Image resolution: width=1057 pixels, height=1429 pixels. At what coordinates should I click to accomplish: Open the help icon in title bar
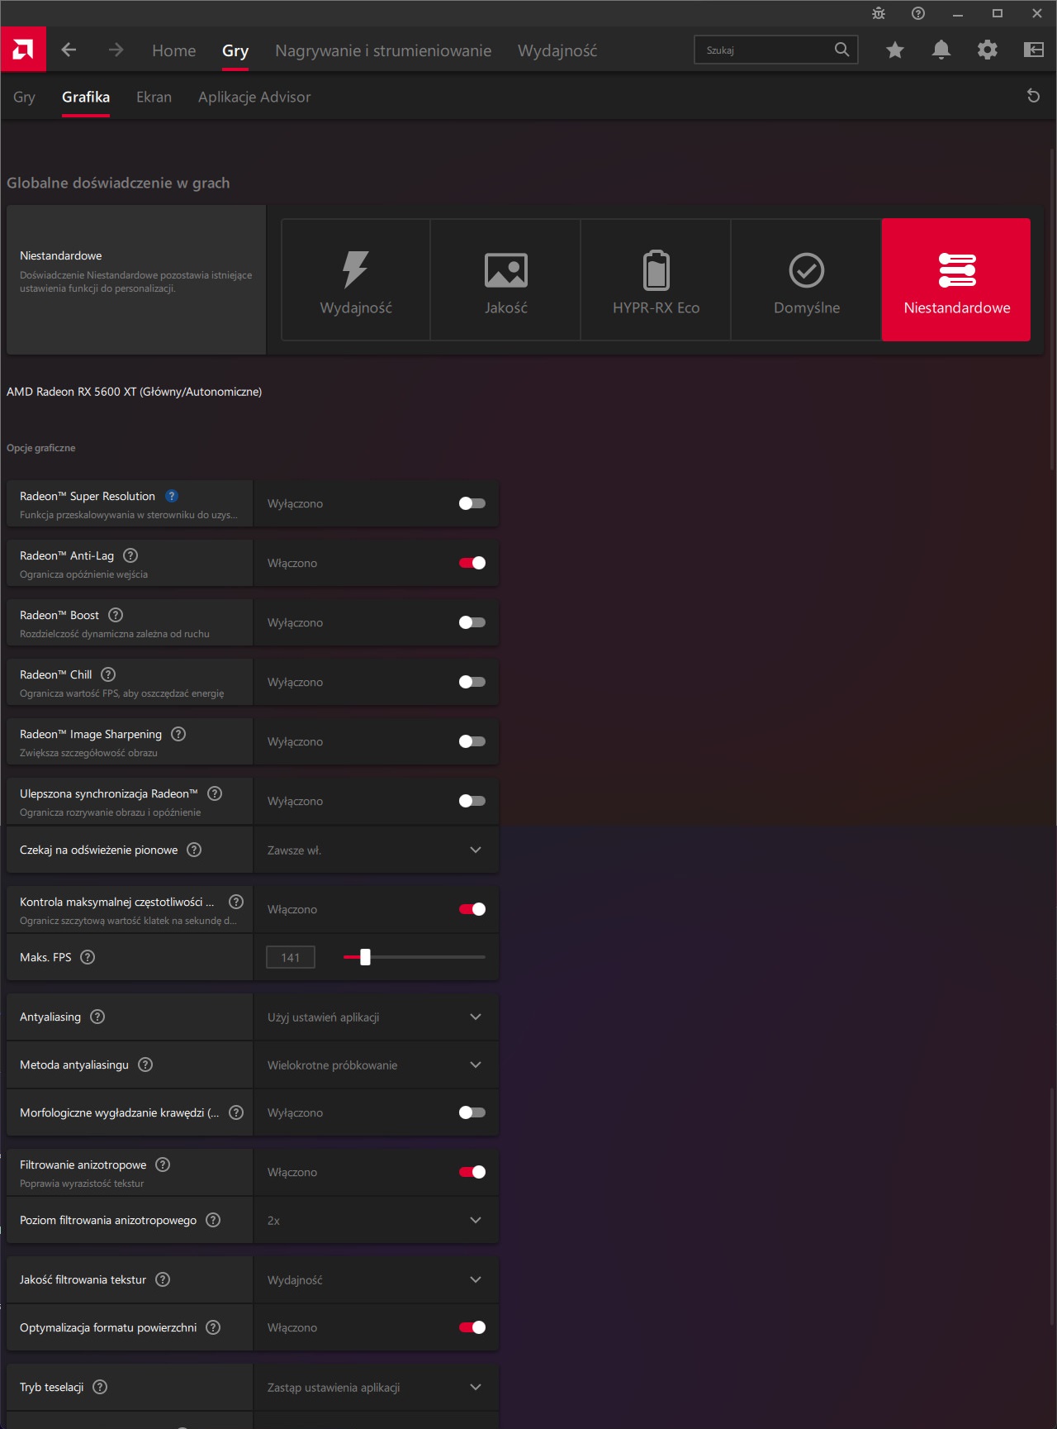[x=918, y=13]
